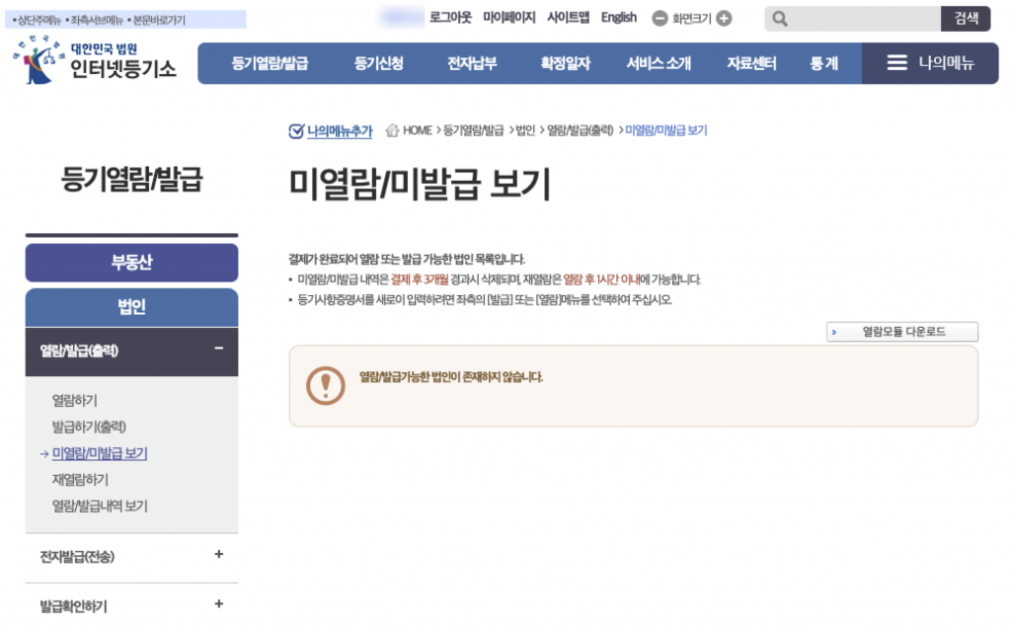This screenshot has height=625, width=1011.
Task: Click 발급확인하기 sidebar heading
Action: [73, 606]
